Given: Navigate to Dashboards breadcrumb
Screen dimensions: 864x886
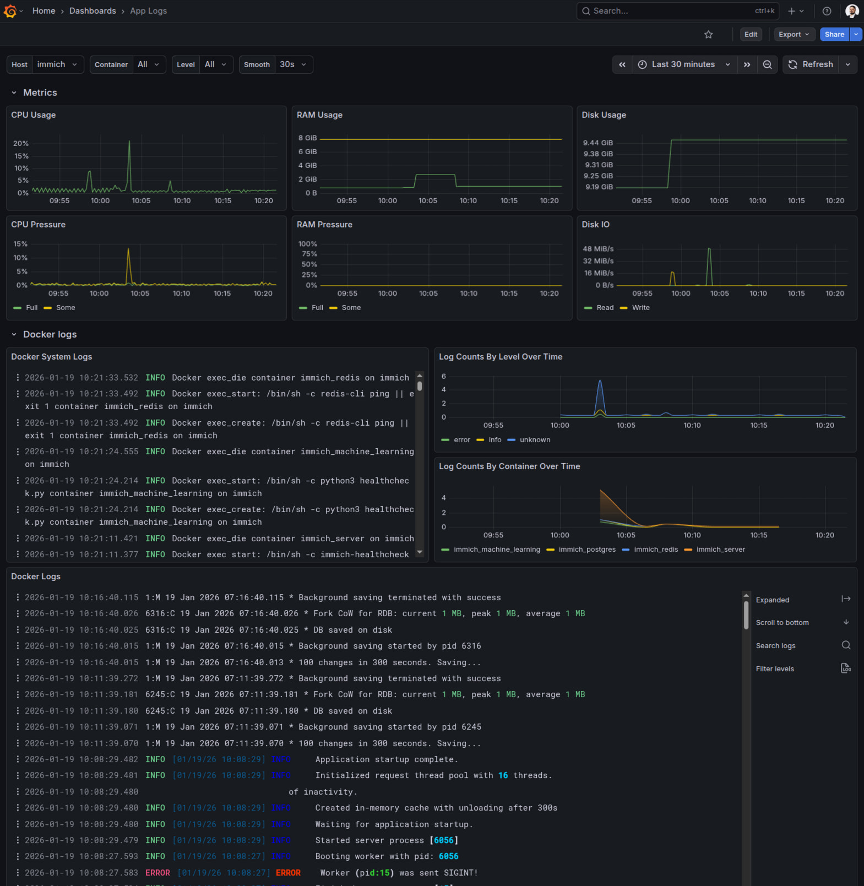Looking at the screenshot, I should click(93, 11).
